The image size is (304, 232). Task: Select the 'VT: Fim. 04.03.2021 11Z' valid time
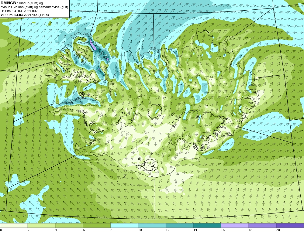click(x=19, y=15)
